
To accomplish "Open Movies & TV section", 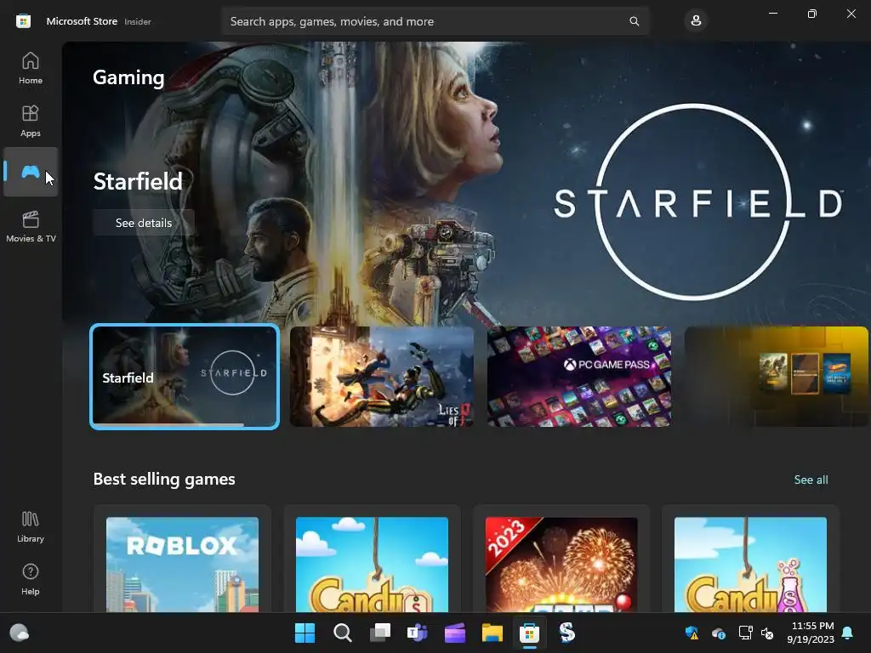I will pyautogui.click(x=31, y=226).
